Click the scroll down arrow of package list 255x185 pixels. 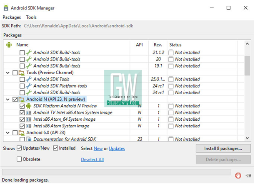pos(247,138)
